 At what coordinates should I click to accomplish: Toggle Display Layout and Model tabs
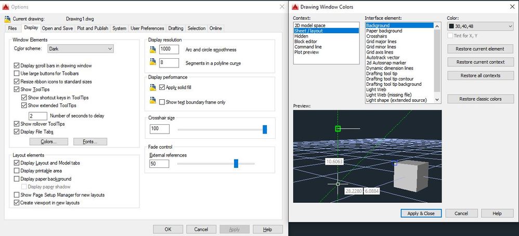click(x=17, y=163)
